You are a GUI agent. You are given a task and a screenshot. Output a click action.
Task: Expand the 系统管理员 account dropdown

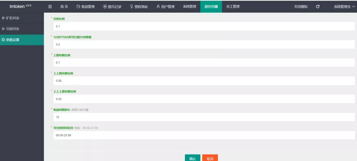pos(342,6)
